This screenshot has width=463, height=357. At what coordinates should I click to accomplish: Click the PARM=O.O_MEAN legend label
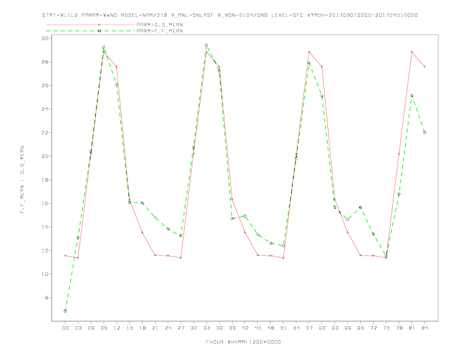tap(160, 24)
